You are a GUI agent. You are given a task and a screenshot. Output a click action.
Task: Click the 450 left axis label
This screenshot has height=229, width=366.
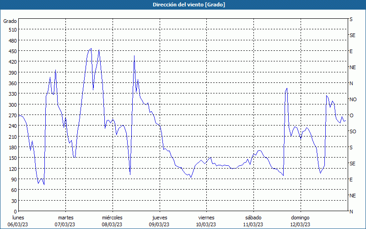(x=13, y=51)
